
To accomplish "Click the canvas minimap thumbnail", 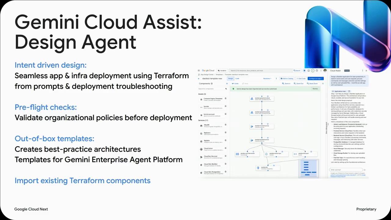I will click(x=309, y=168).
